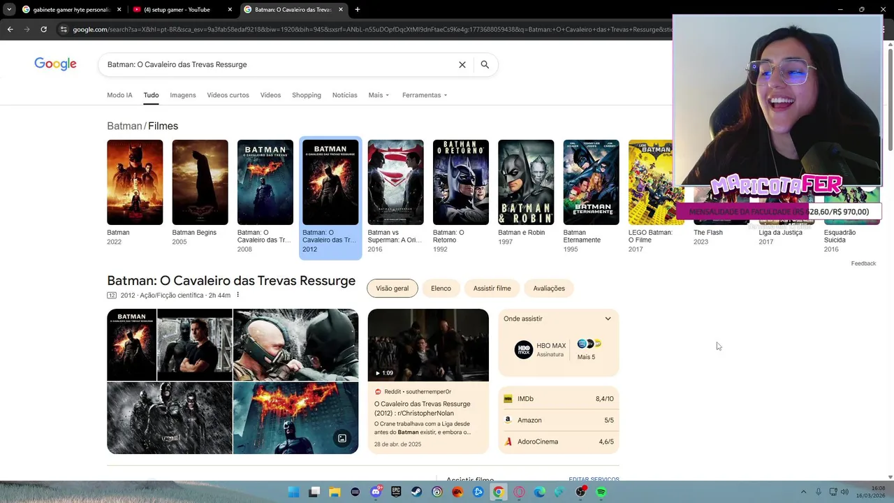The width and height of the screenshot is (894, 503).
Task: Select the Avaliações chip
Action: coord(549,288)
